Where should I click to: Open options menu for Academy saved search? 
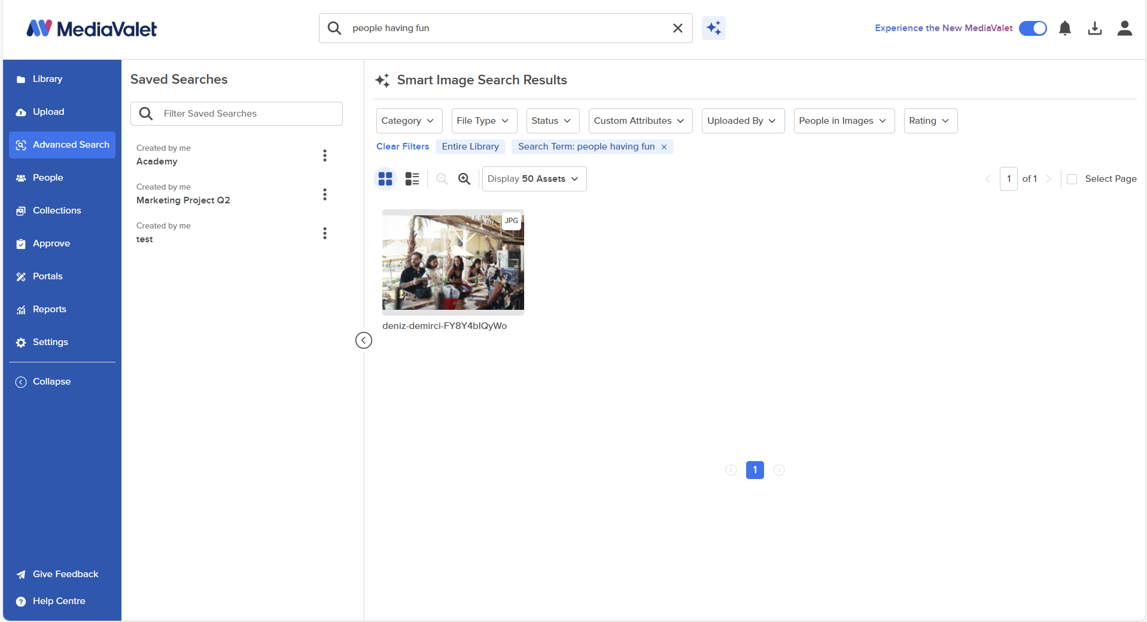click(x=325, y=155)
